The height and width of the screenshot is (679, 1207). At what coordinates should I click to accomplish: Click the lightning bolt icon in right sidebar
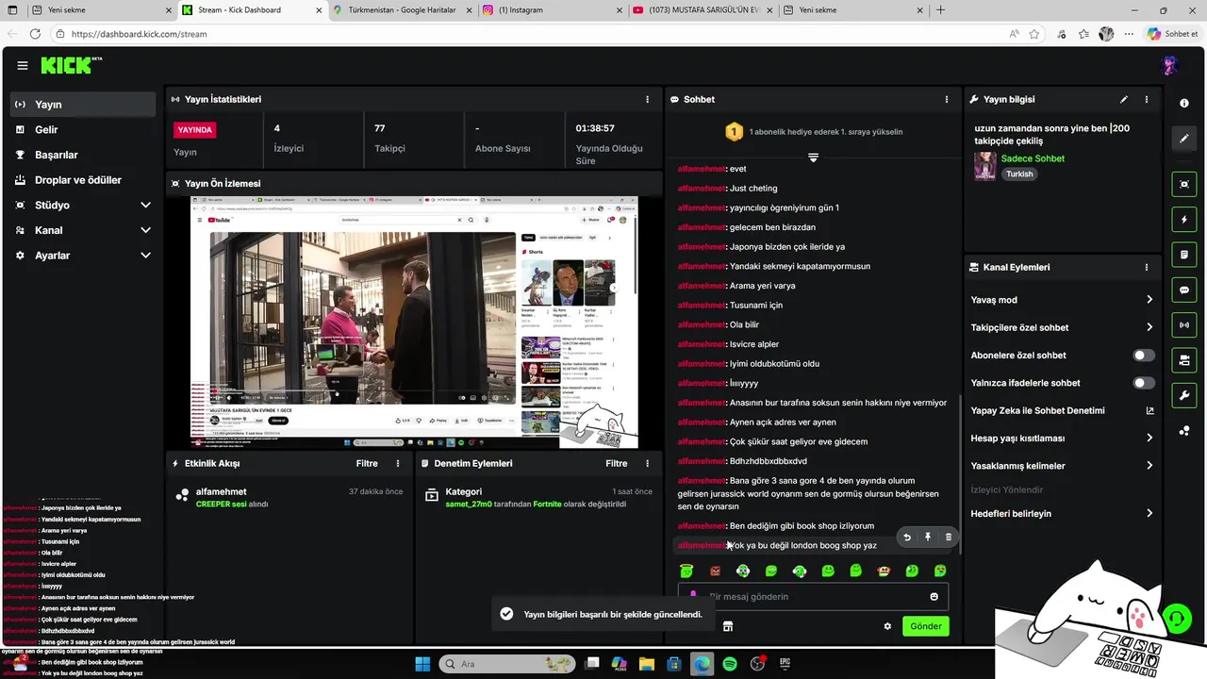(1184, 220)
